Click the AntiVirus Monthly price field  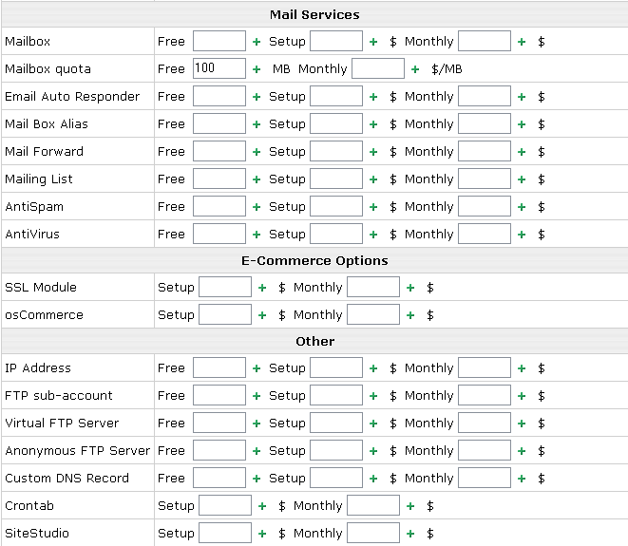485,234
